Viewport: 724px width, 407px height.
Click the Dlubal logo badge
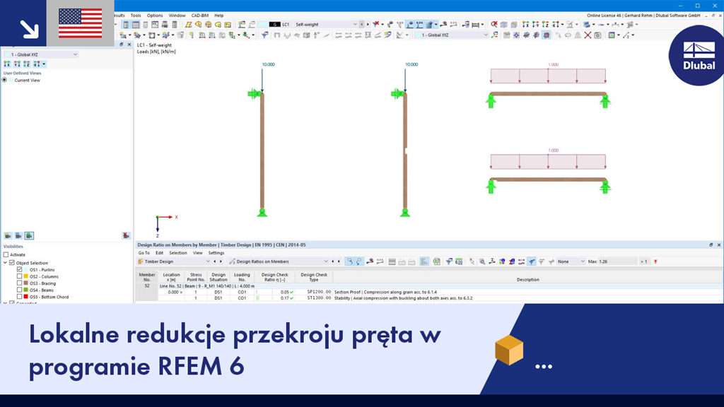click(696, 56)
